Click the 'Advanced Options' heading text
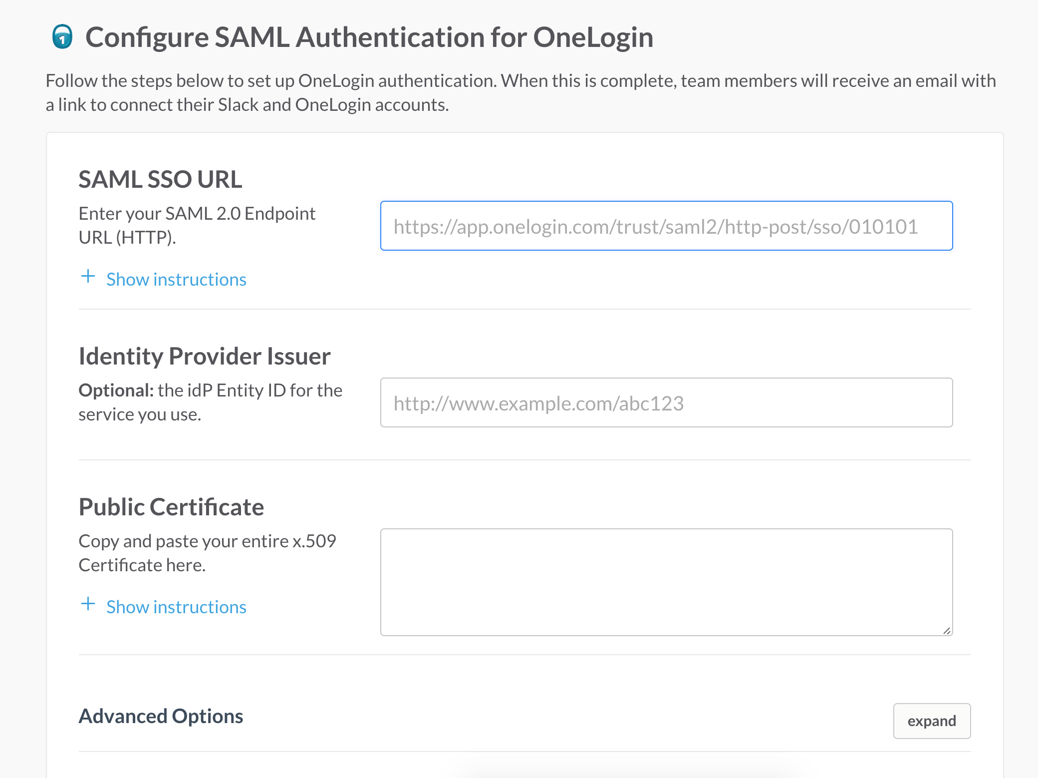 (161, 716)
